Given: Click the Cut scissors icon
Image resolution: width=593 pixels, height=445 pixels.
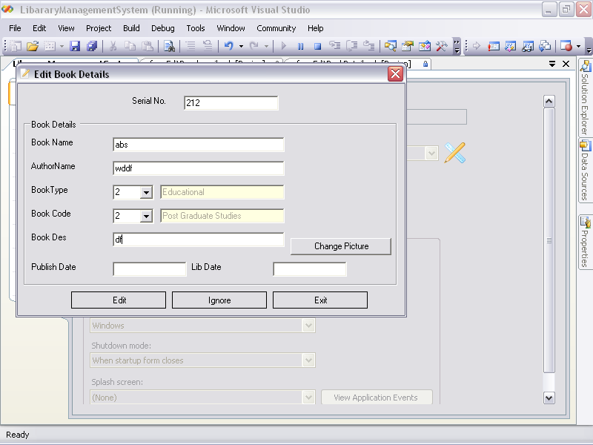Looking at the screenshot, I should pos(113,46).
